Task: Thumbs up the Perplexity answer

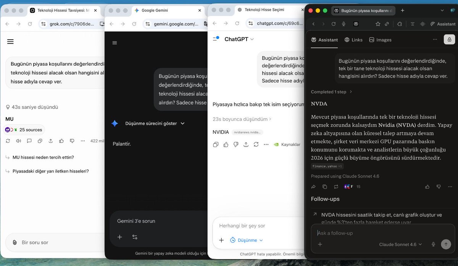Action: [427, 187]
